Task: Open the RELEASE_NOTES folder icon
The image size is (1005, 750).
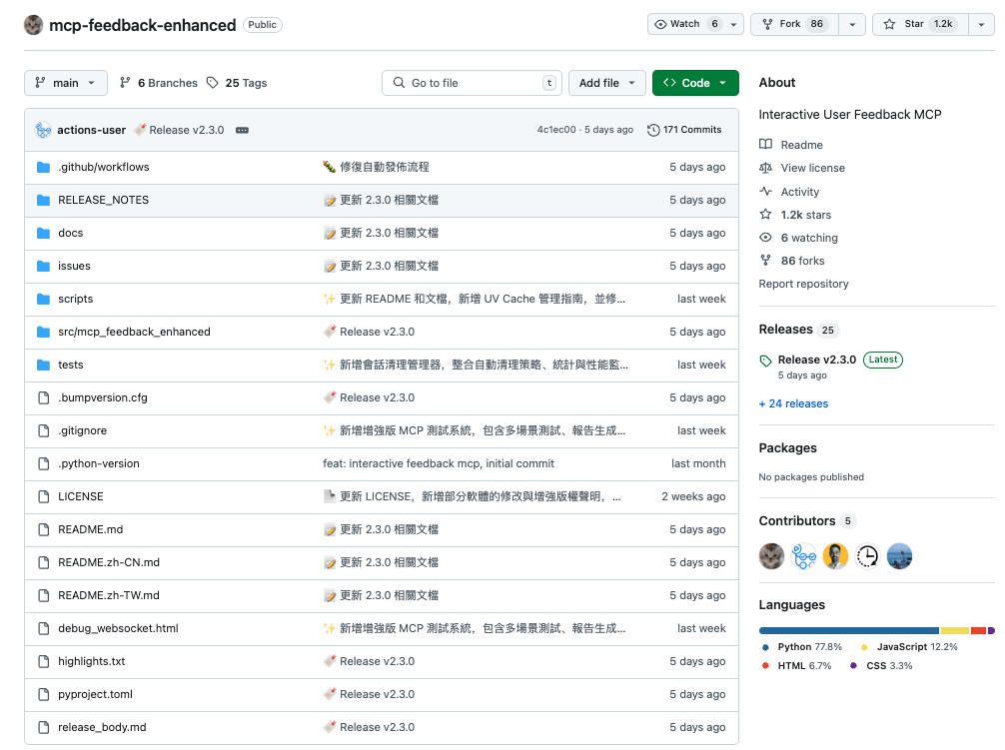Action: coord(43,201)
